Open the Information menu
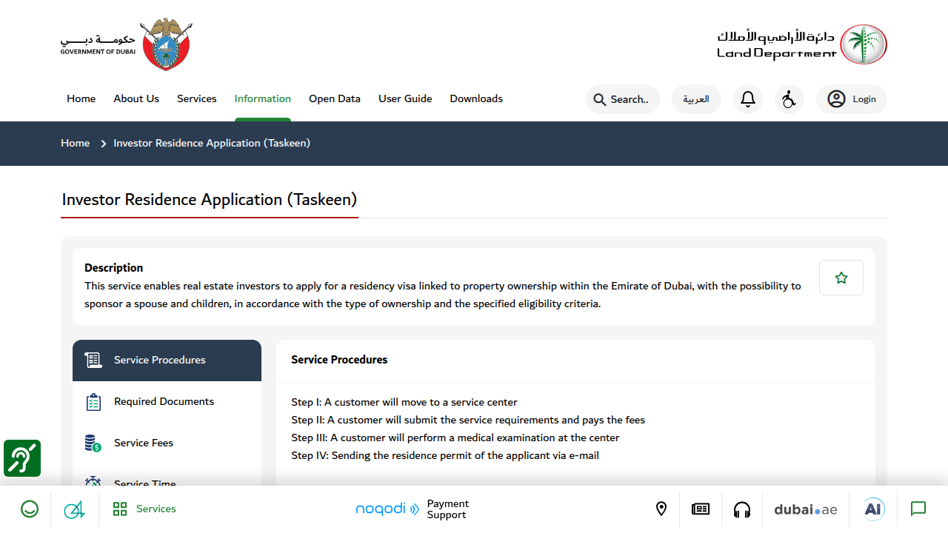This screenshot has height=533, width=948. 263,98
